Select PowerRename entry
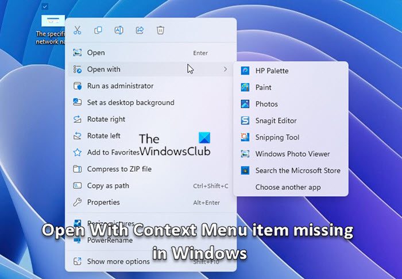This screenshot has width=402, height=279. tap(150, 240)
